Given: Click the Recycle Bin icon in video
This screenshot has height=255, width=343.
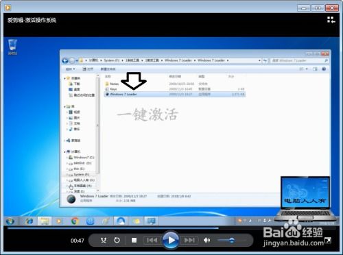Looking at the screenshot, I should (12, 47).
